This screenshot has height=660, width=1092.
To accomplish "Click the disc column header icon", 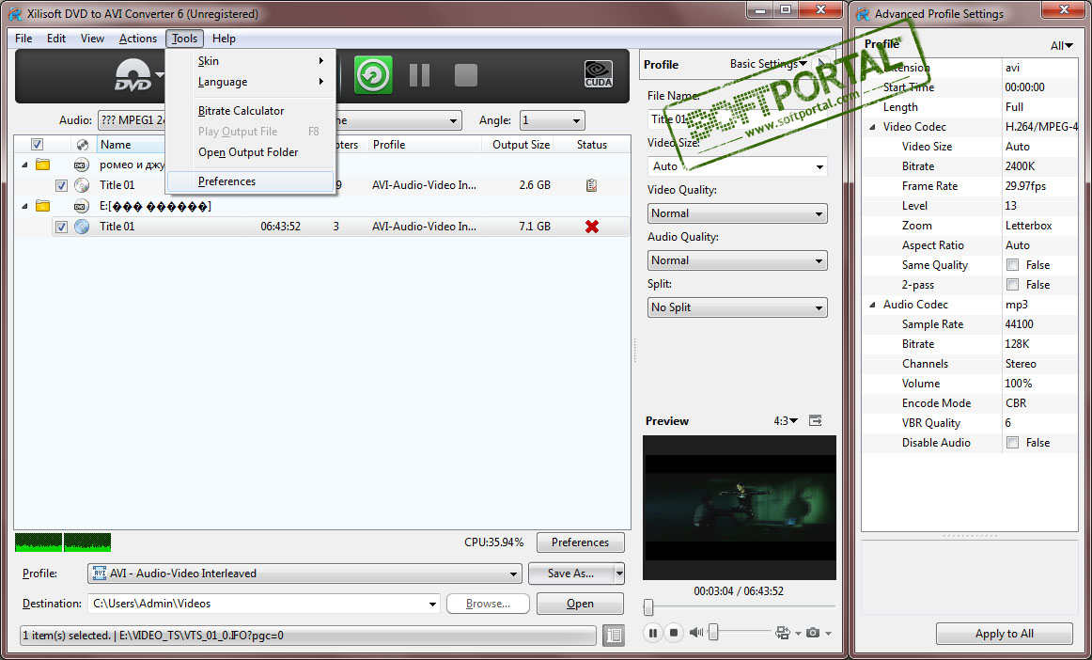I will tap(82, 145).
